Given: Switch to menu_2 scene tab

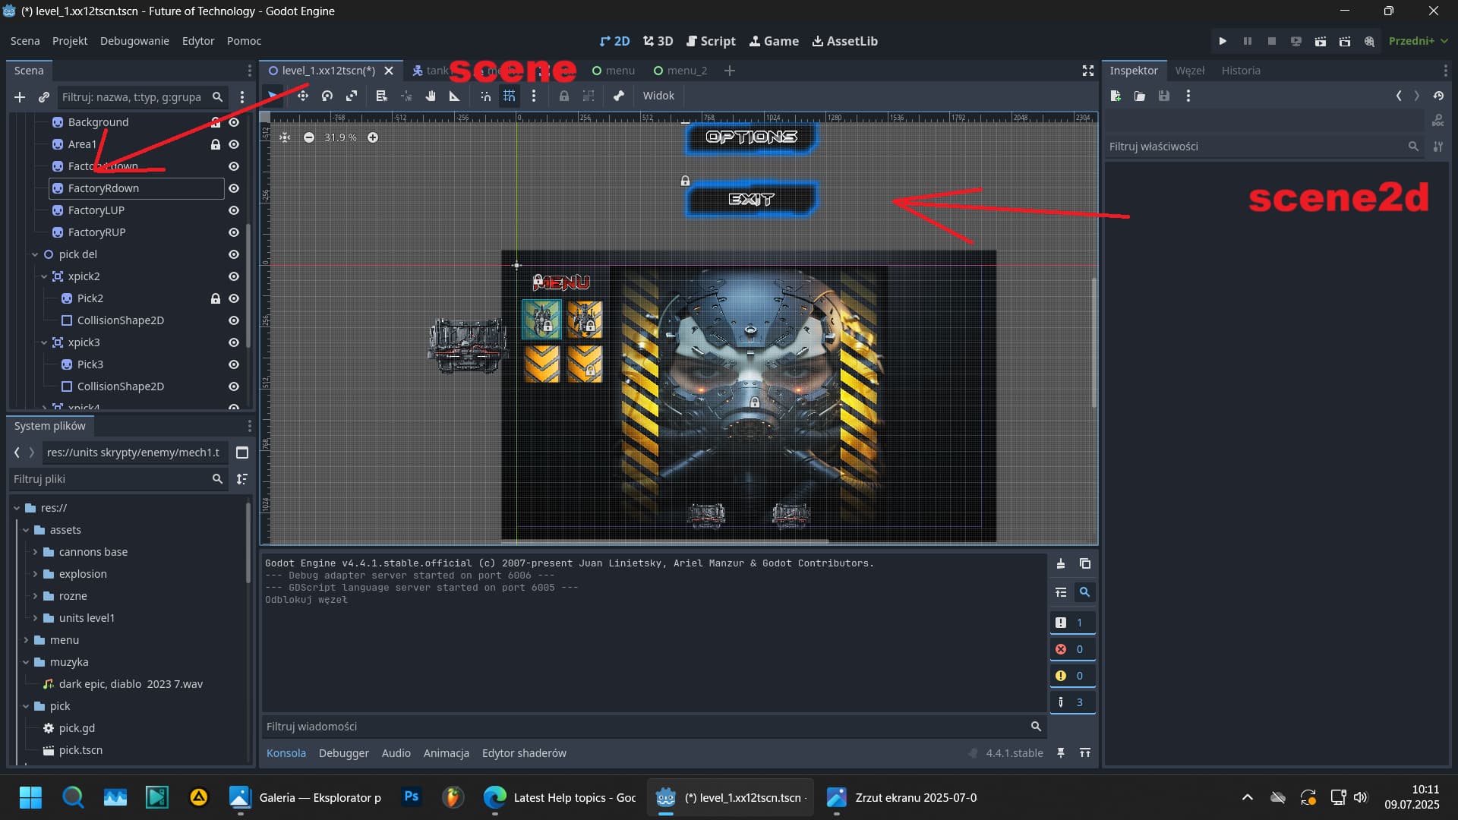Looking at the screenshot, I should pos(680,71).
